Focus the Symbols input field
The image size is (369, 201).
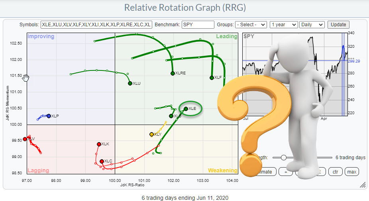[96, 25]
